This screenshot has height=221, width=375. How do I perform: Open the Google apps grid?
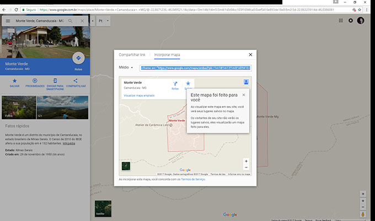click(x=341, y=21)
